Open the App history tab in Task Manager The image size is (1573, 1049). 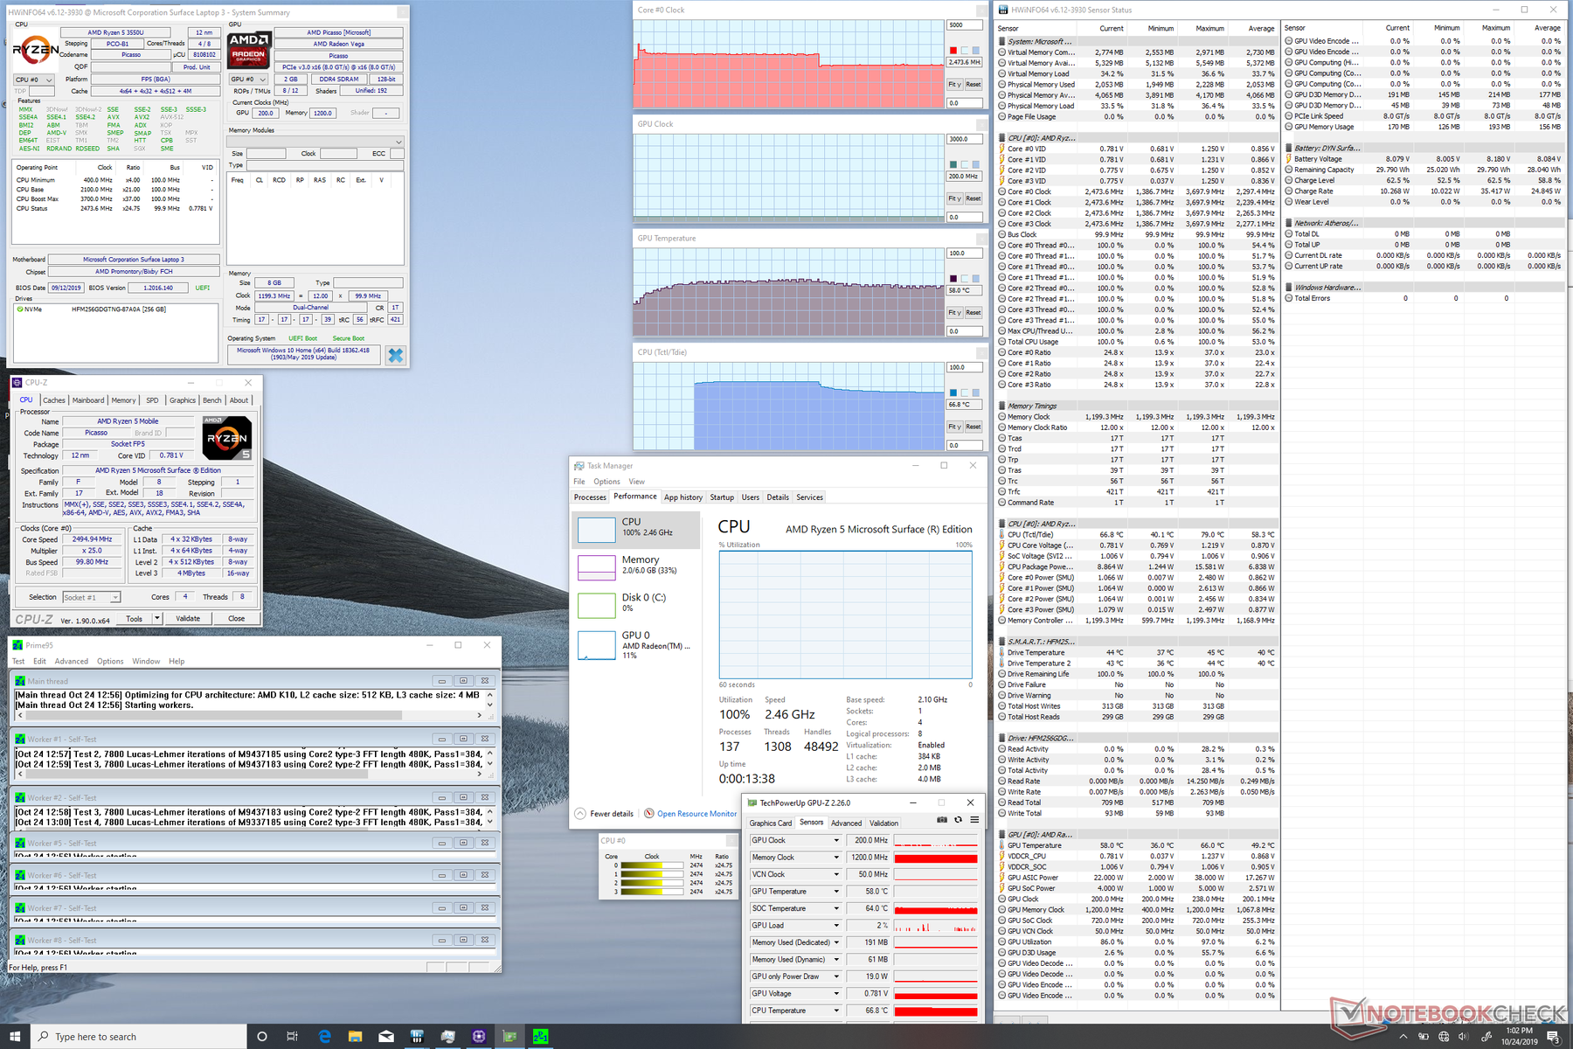point(683,497)
